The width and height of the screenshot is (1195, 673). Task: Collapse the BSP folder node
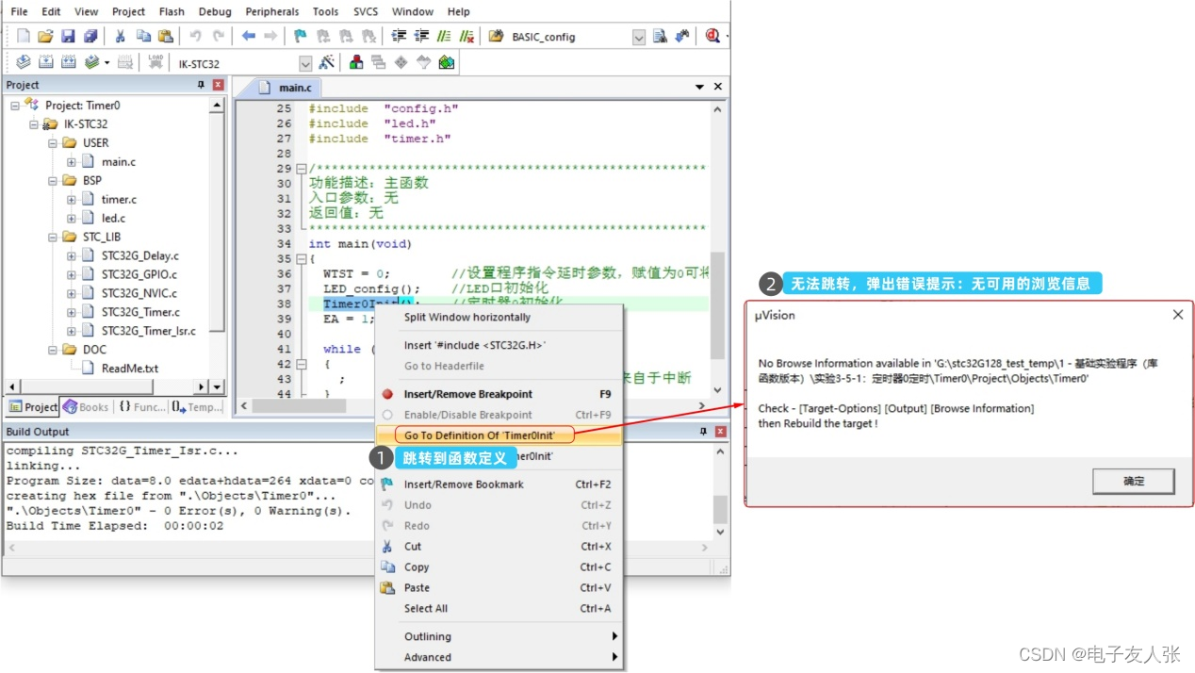point(53,181)
